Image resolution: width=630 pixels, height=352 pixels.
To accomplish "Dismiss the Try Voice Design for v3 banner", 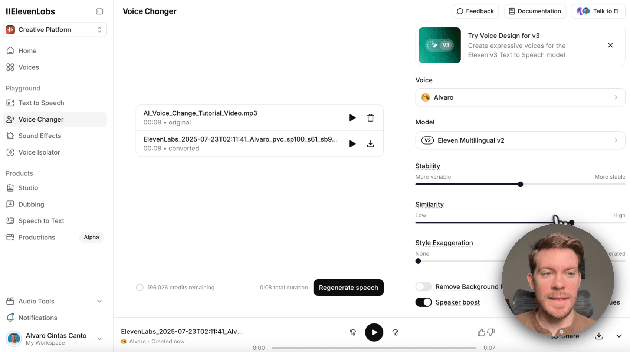I will tap(610, 45).
